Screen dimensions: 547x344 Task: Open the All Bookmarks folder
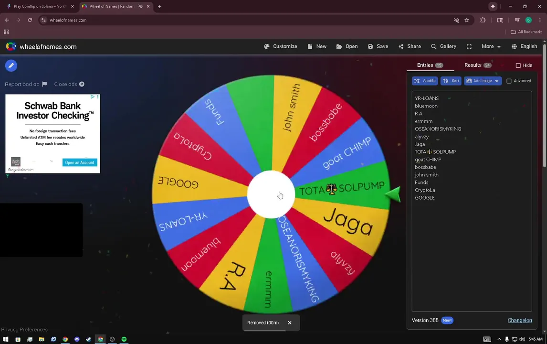pyautogui.click(x=526, y=32)
